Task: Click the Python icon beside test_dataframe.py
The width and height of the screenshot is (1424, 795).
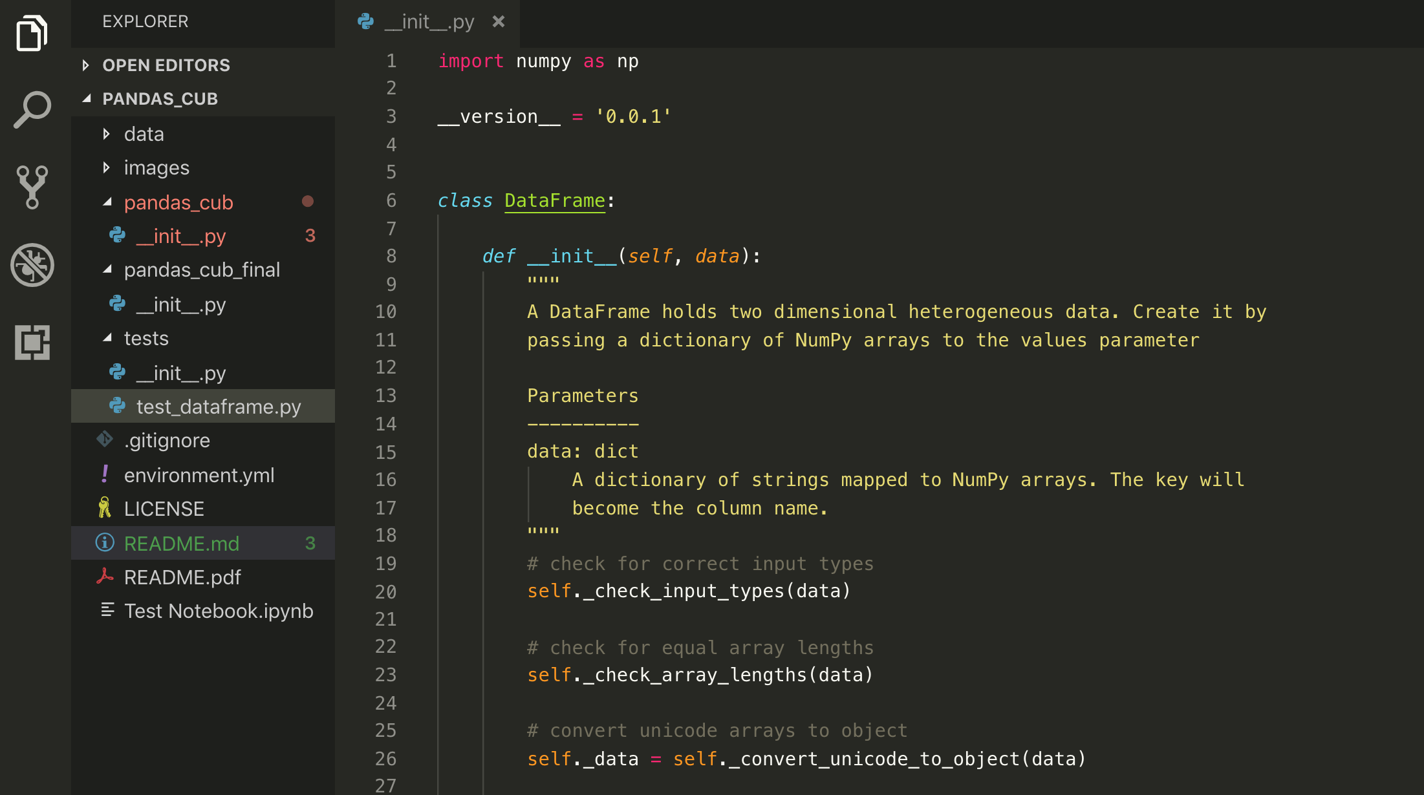Action: click(x=116, y=407)
